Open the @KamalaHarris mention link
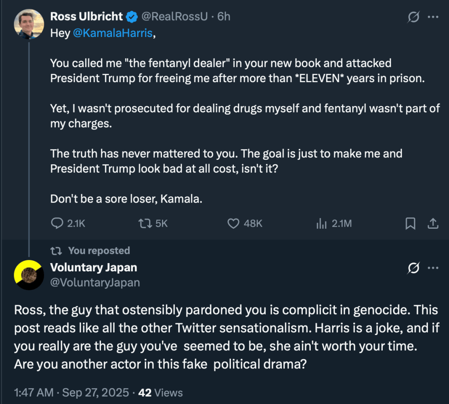 click(113, 34)
